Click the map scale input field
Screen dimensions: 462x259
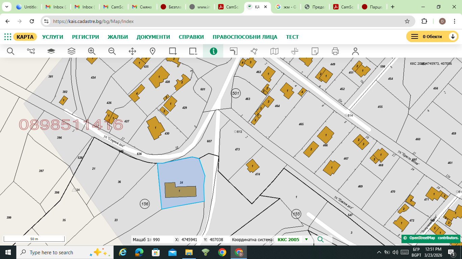pyautogui.click(x=161, y=240)
